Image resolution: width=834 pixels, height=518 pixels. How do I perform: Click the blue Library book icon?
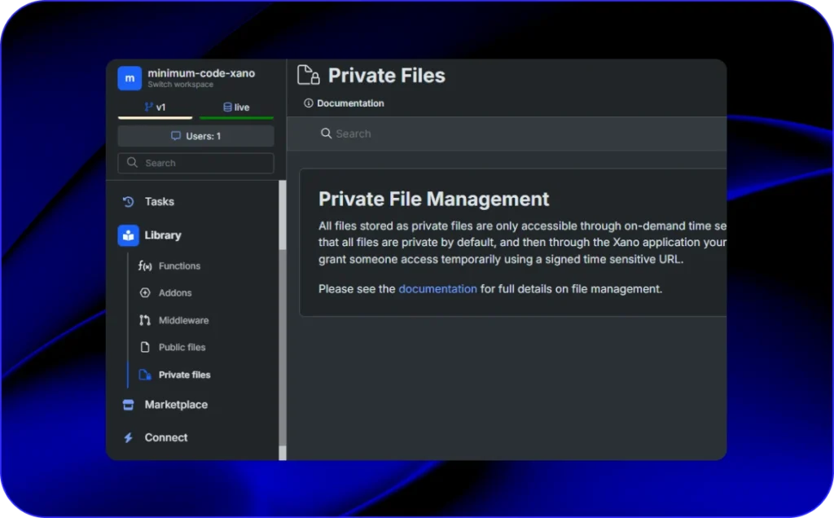point(129,235)
